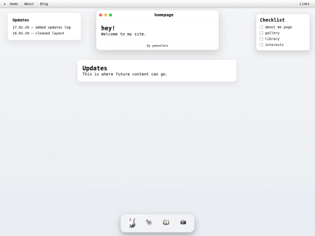
Task: Open the camera icon in the dock
Action: pyautogui.click(x=183, y=223)
